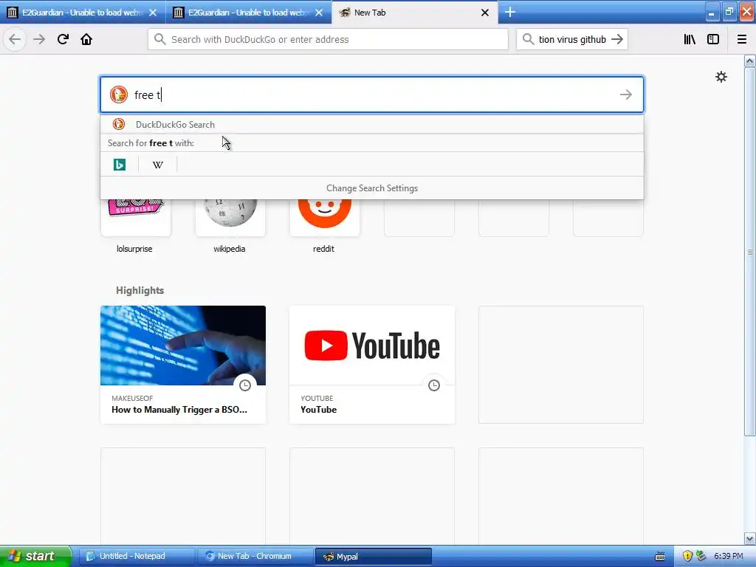Viewport: 756px width, 567px height.
Task: Search 'free t' with Bing icon
Action: click(120, 165)
